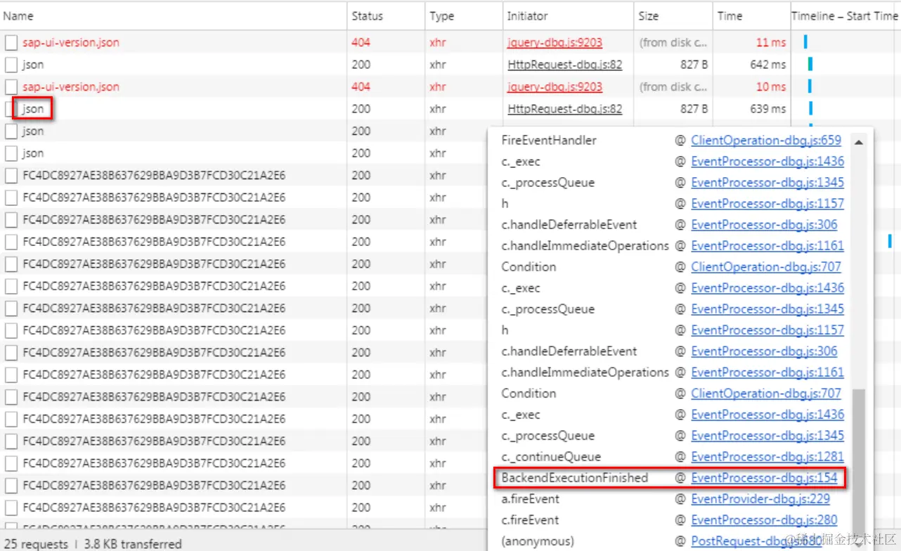901x551 pixels.
Task: Open the ClientOperation-dbg.js:659 stack link
Action: click(x=766, y=140)
